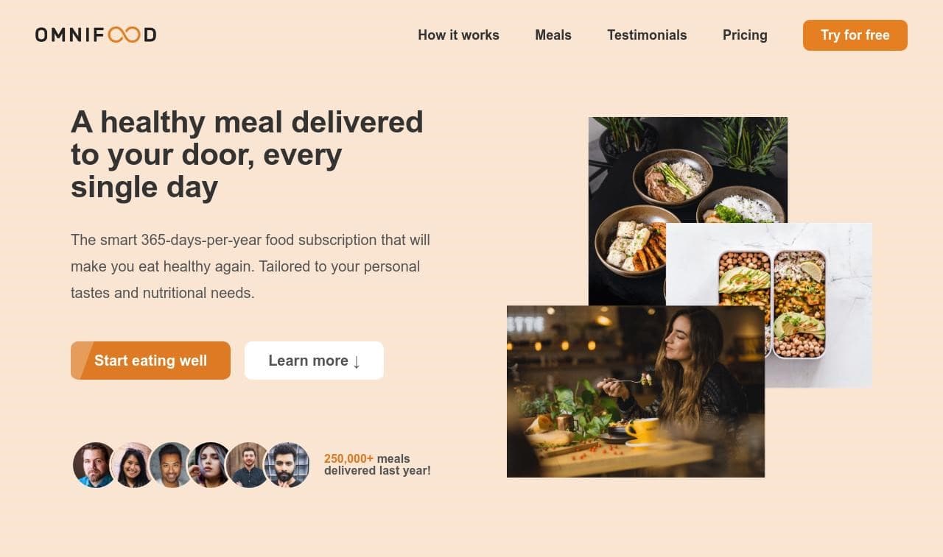
Task: Click the Omnifood logo
Action: click(x=96, y=35)
